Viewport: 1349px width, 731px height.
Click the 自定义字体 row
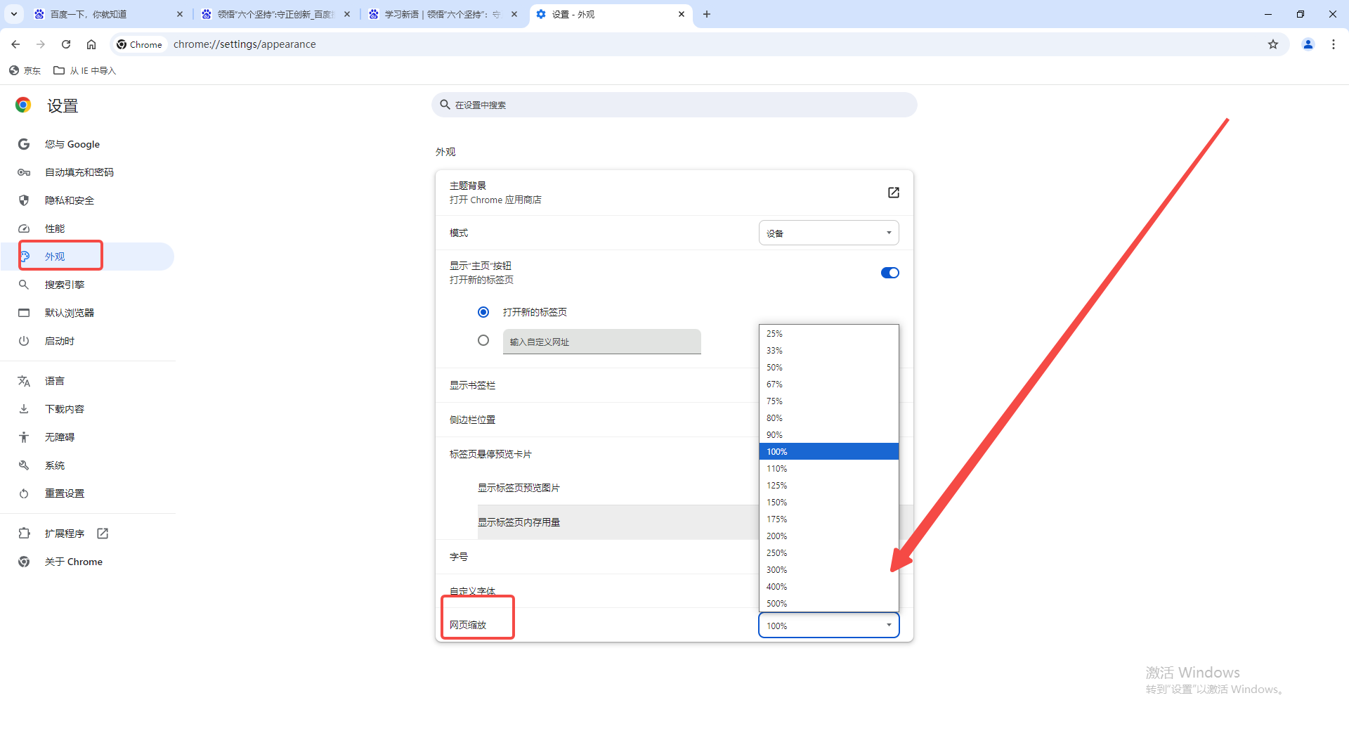pos(674,591)
